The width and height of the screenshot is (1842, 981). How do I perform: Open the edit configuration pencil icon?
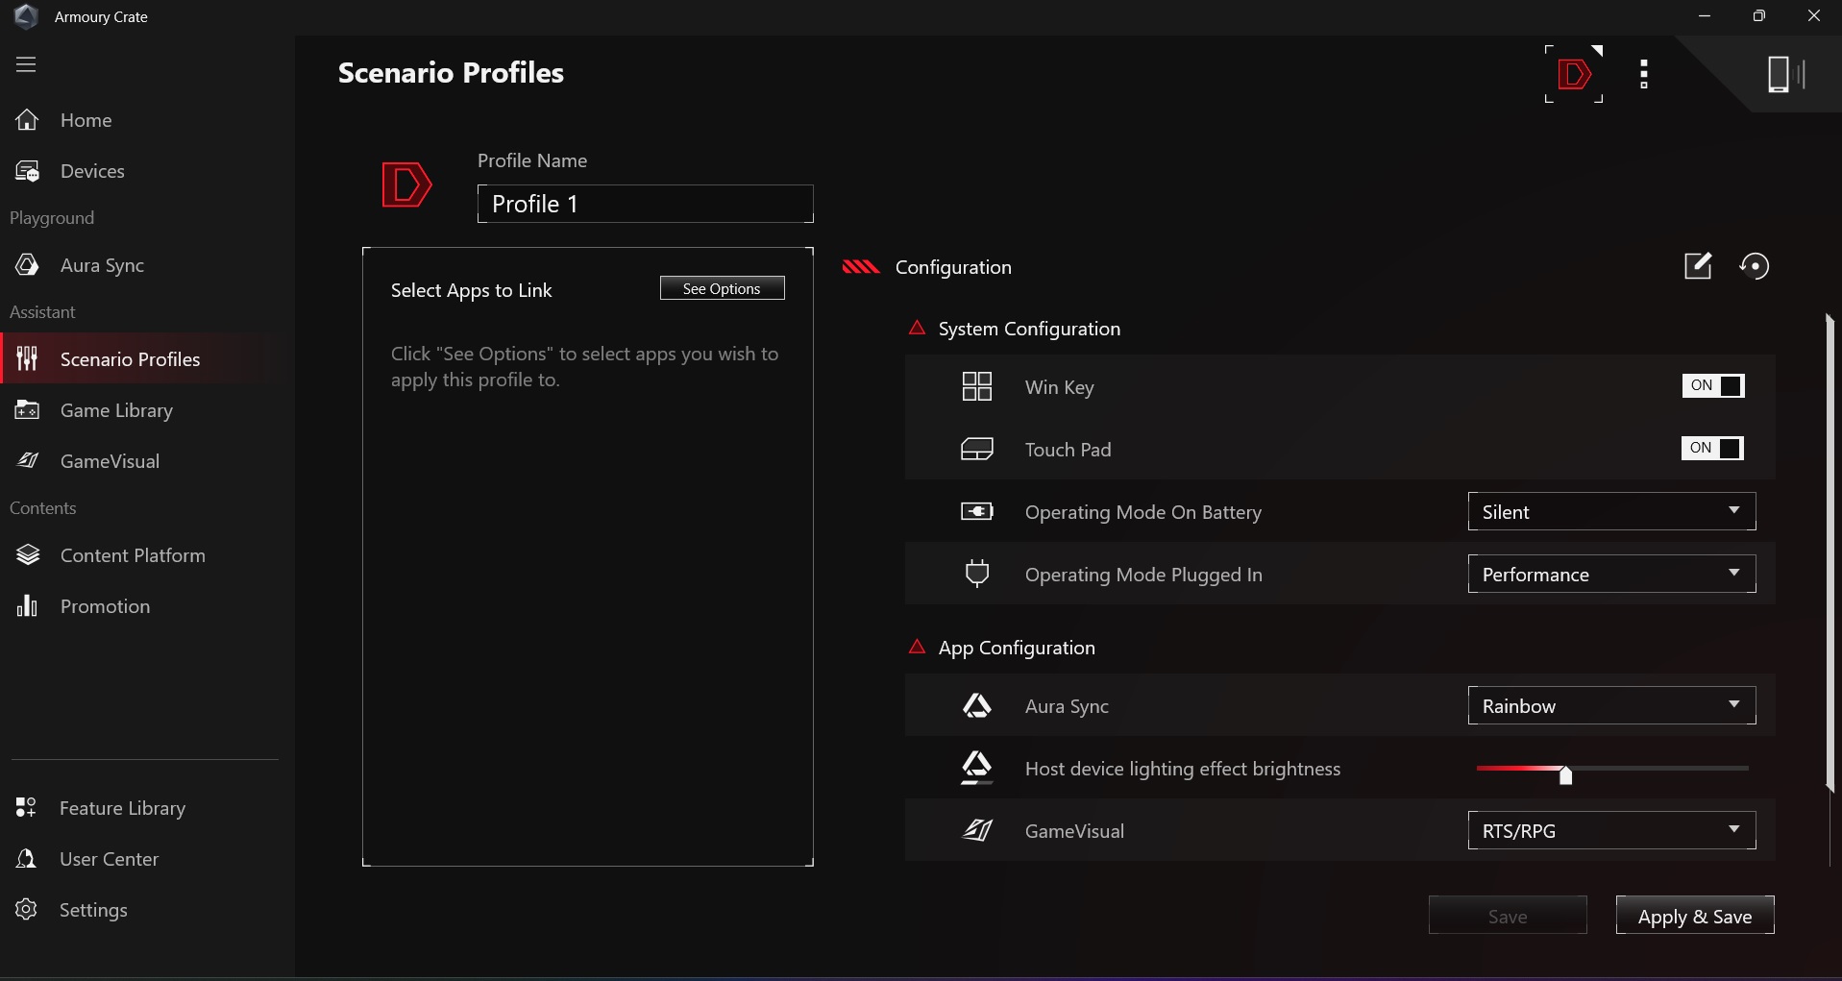point(1698,266)
